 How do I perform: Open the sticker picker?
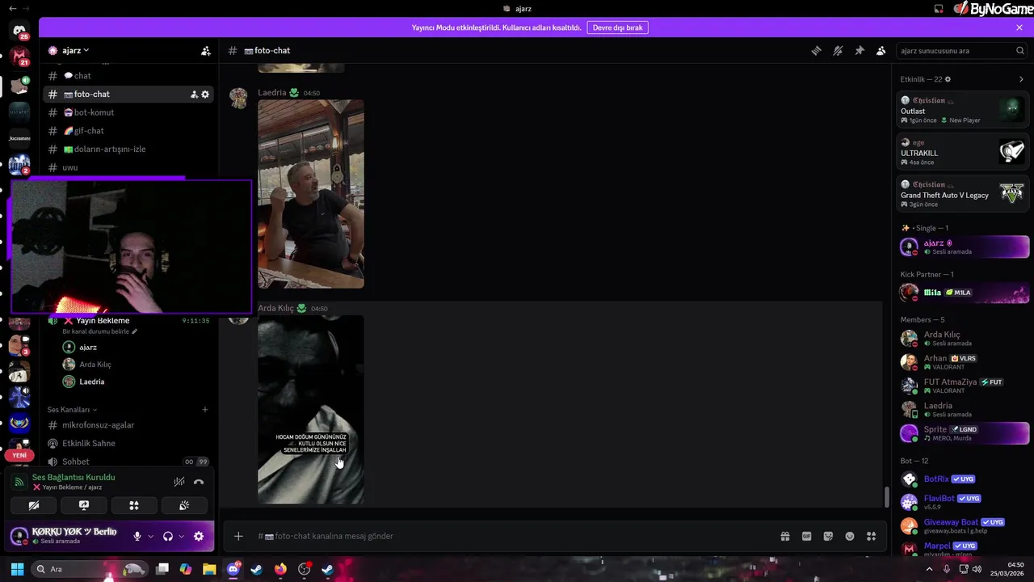828,536
